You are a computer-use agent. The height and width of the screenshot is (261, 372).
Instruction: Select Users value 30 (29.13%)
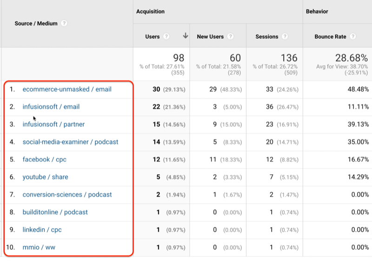(x=169, y=89)
